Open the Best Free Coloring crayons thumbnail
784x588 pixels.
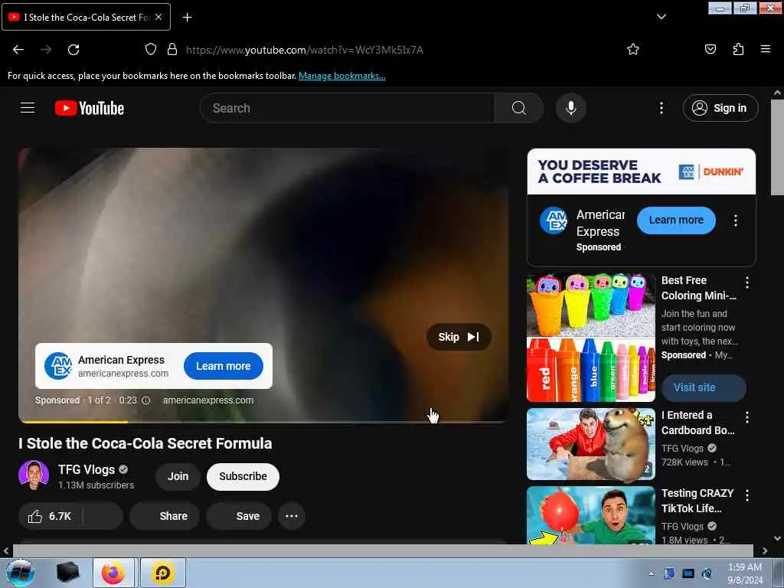tap(590, 338)
